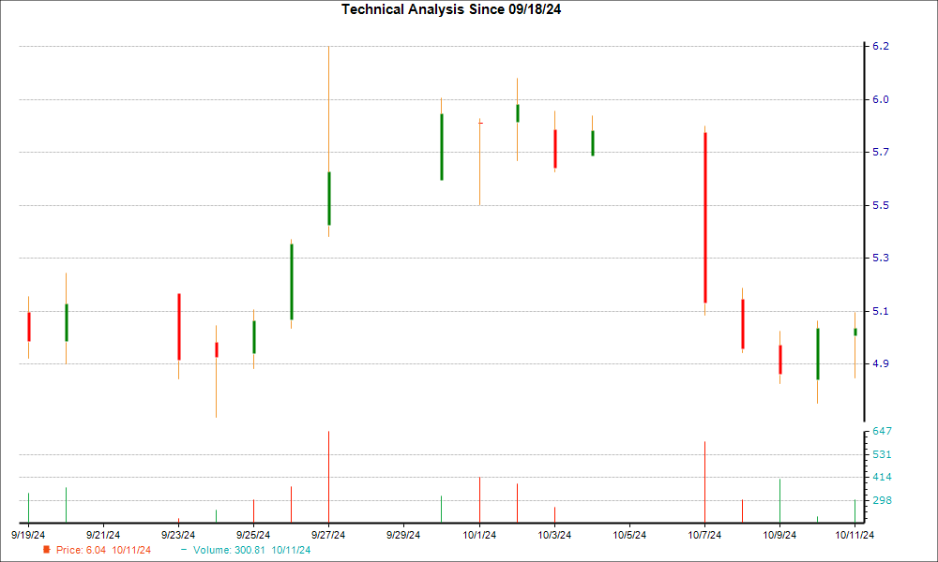This screenshot has height=562, width=938.
Task: Select the chart title 'Technical Analysis Since 09/18/24'
Action: click(x=451, y=9)
